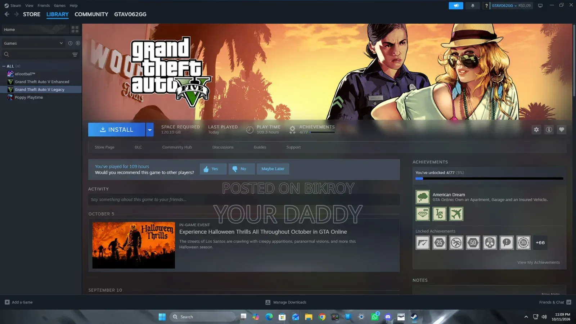Go back with the back arrow

[7, 14]
